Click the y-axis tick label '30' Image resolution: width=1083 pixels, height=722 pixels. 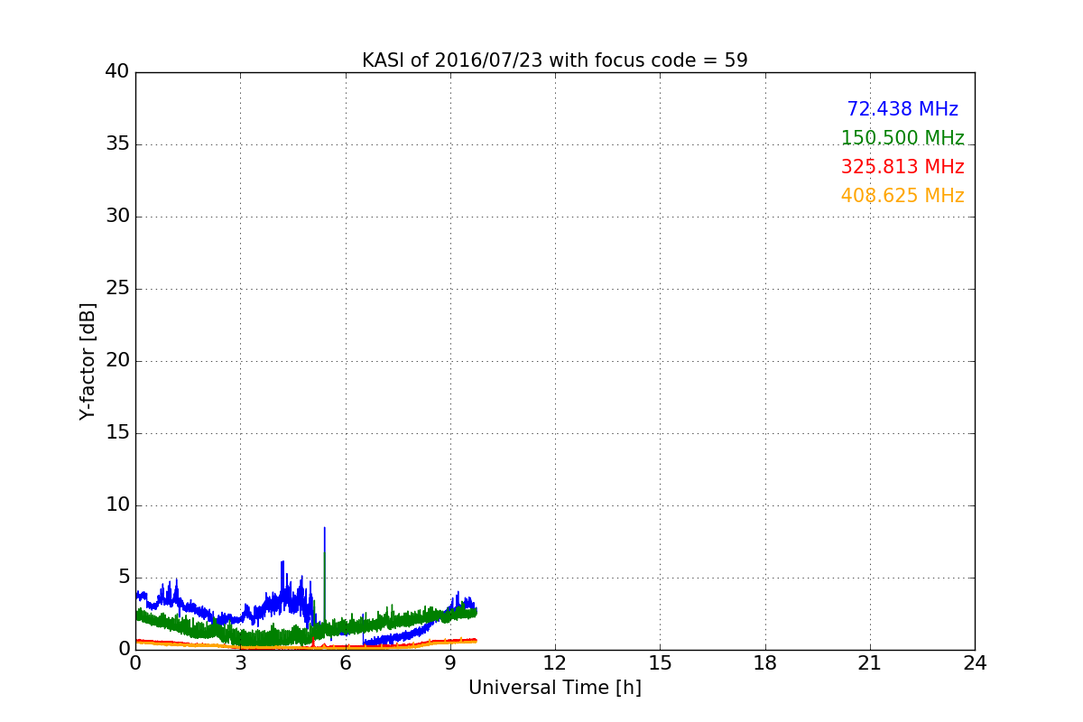117,216
